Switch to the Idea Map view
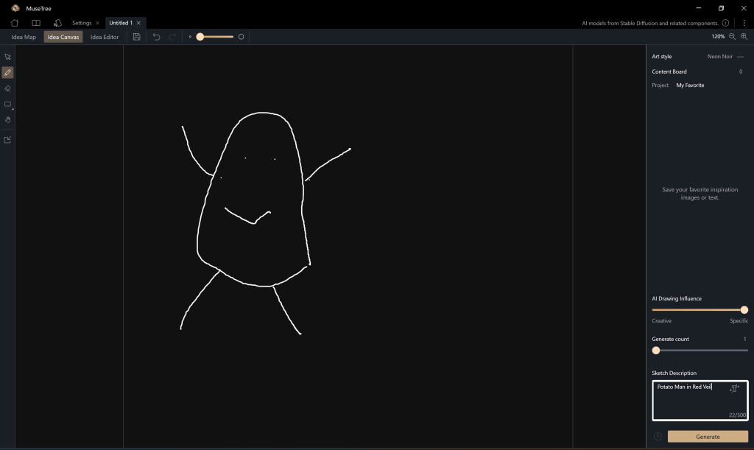Viewport: 754px width, 450px height. pyautogui.click(x=24, y=37)
